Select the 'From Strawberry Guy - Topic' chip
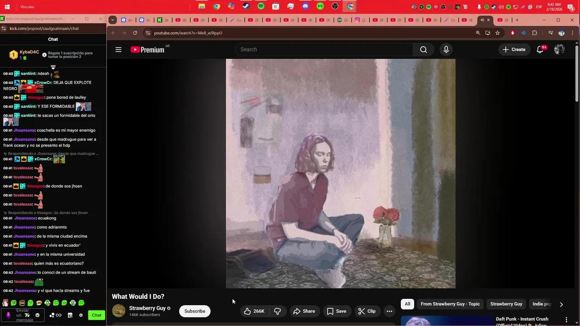This screenshot has height=326, width=580. [450, 304]
